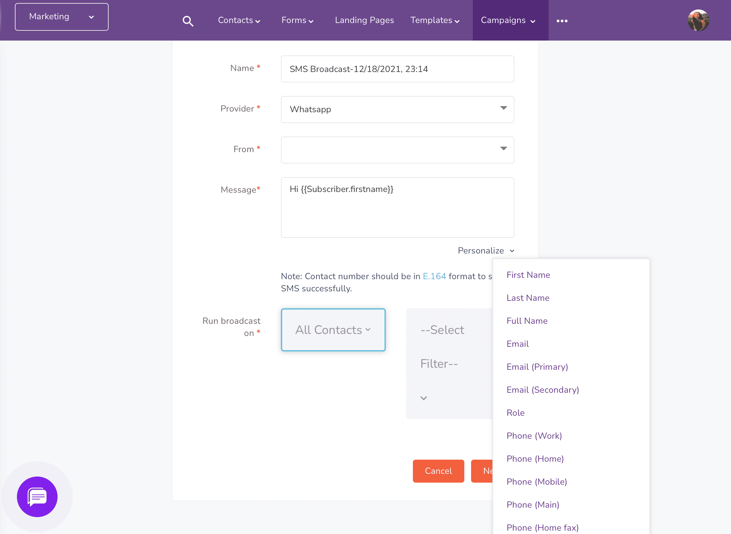Select Email from personalize options list

[517, 343]
